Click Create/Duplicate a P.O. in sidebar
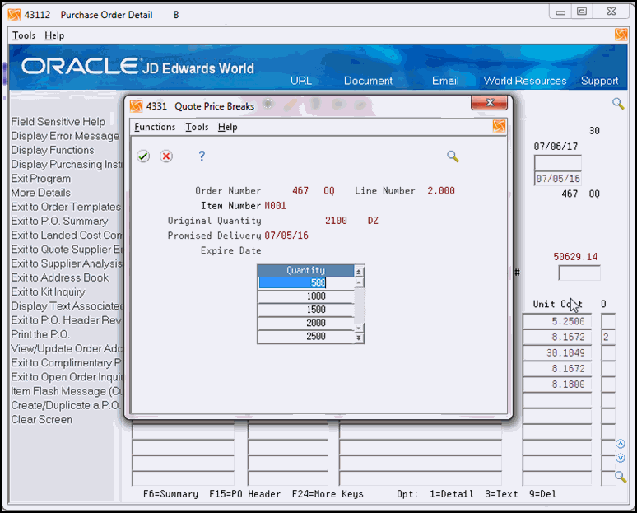Viewport: 637px width, 513px height. tap(66, 406)
